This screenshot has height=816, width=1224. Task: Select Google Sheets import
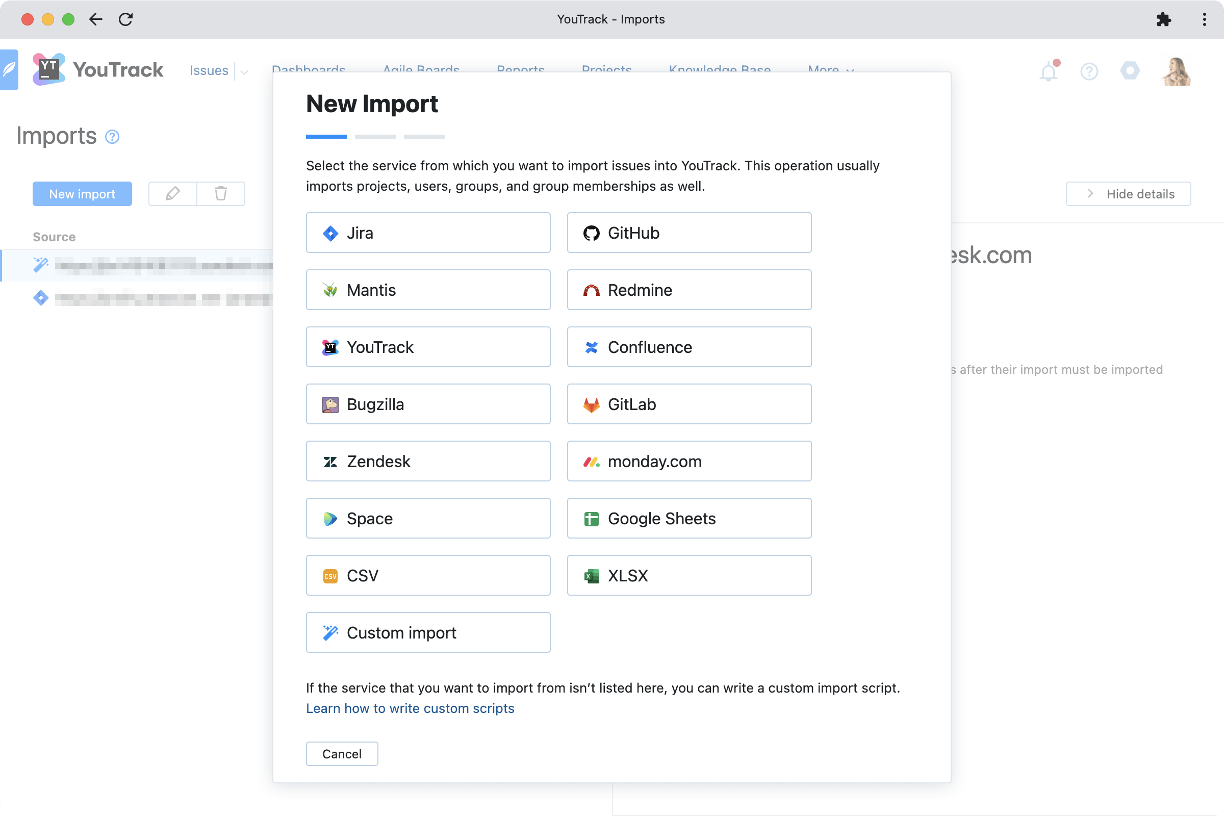point(688,518)
